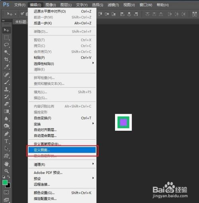Select the Pen tool
The width and height of the screenshot is (199, 203).
click(6, 134)
